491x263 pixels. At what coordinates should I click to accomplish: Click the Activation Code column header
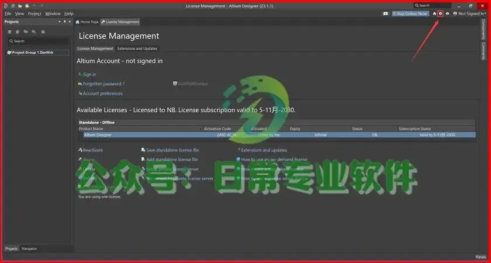(x=217, y=129)
